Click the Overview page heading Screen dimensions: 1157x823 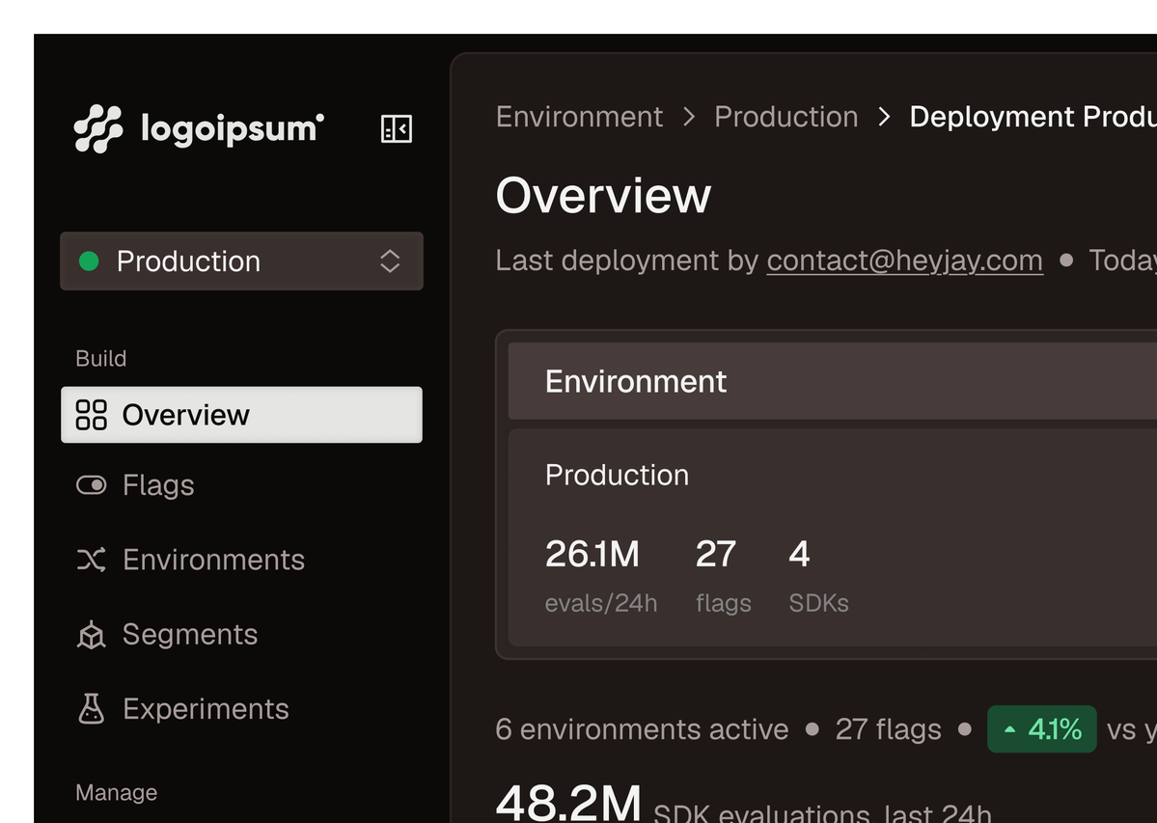[603, 196]
